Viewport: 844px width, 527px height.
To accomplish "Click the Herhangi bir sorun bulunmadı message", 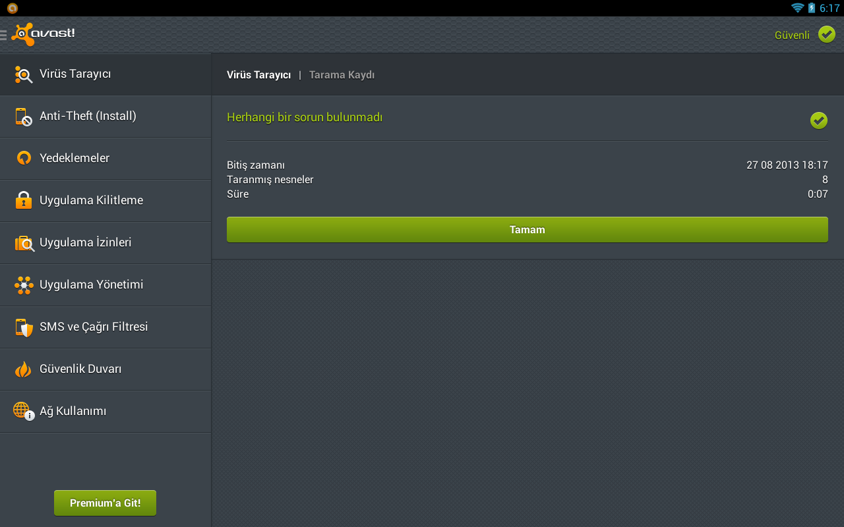I will coord(305,117).
